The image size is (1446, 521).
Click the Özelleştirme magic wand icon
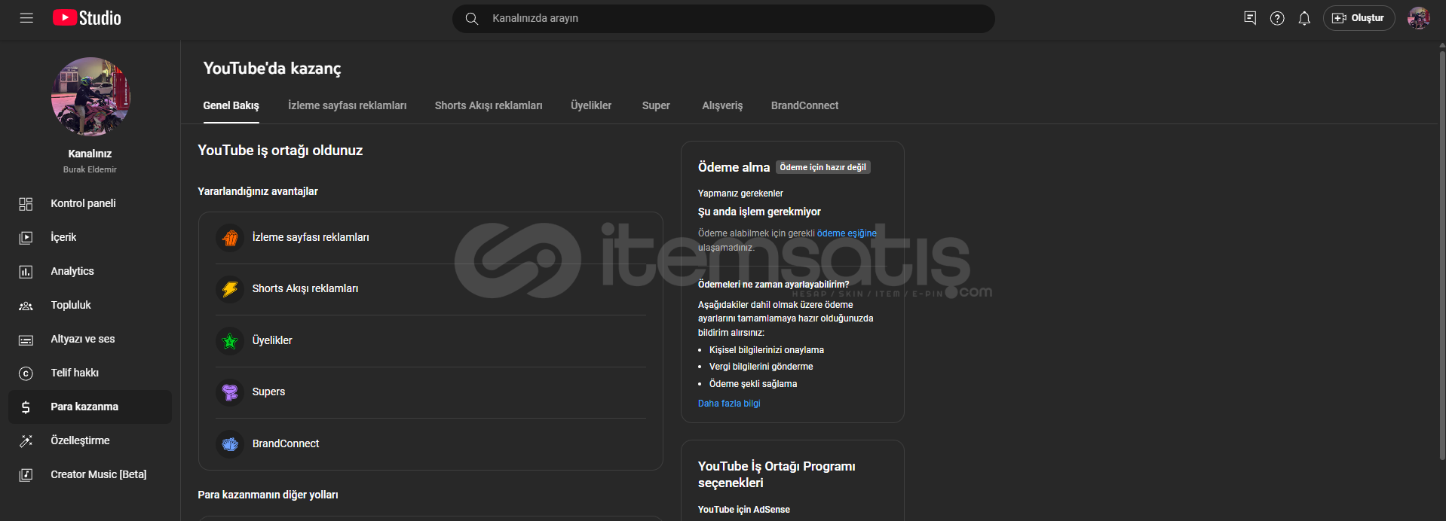click(x=26, y=441)
